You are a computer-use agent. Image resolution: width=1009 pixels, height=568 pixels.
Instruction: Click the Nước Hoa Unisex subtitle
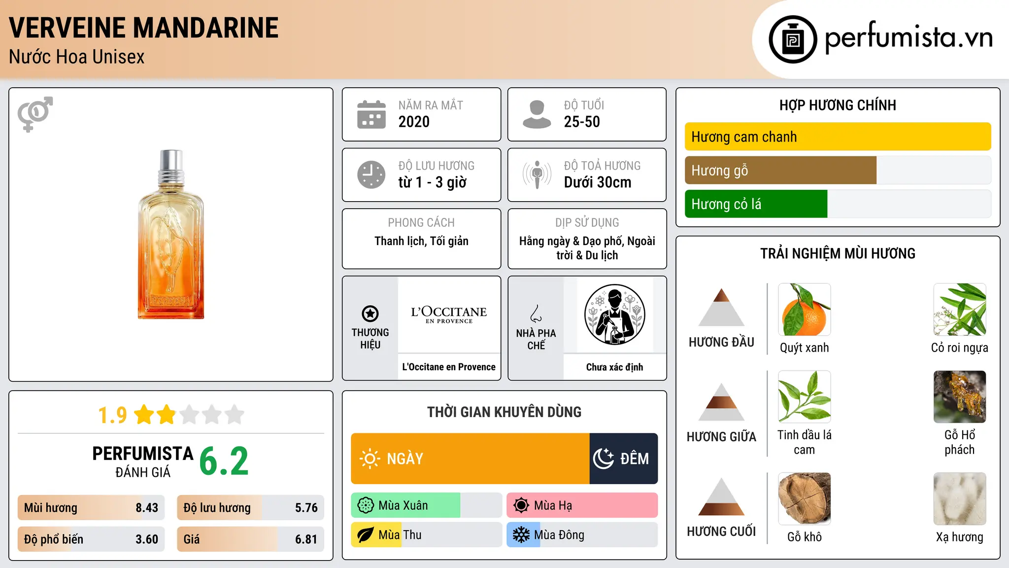77,57
